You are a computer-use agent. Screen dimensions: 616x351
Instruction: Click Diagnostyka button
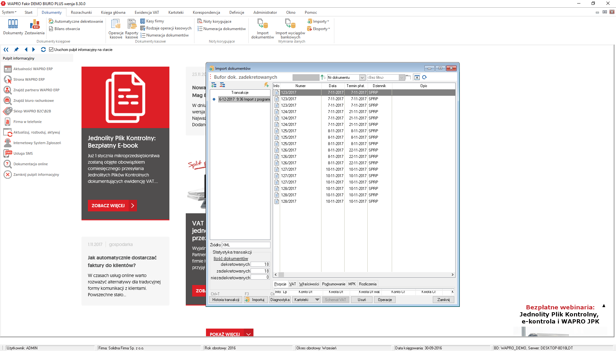coord(280,300)
